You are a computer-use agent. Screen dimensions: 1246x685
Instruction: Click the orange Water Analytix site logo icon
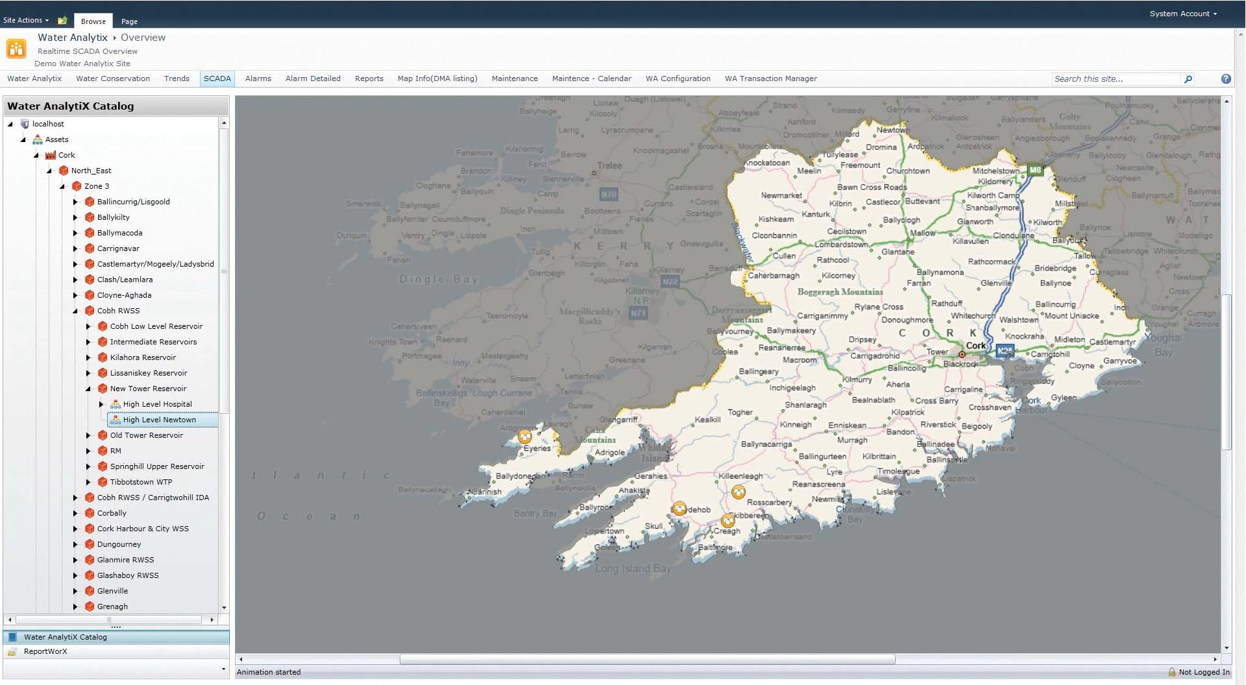(16, 48)
